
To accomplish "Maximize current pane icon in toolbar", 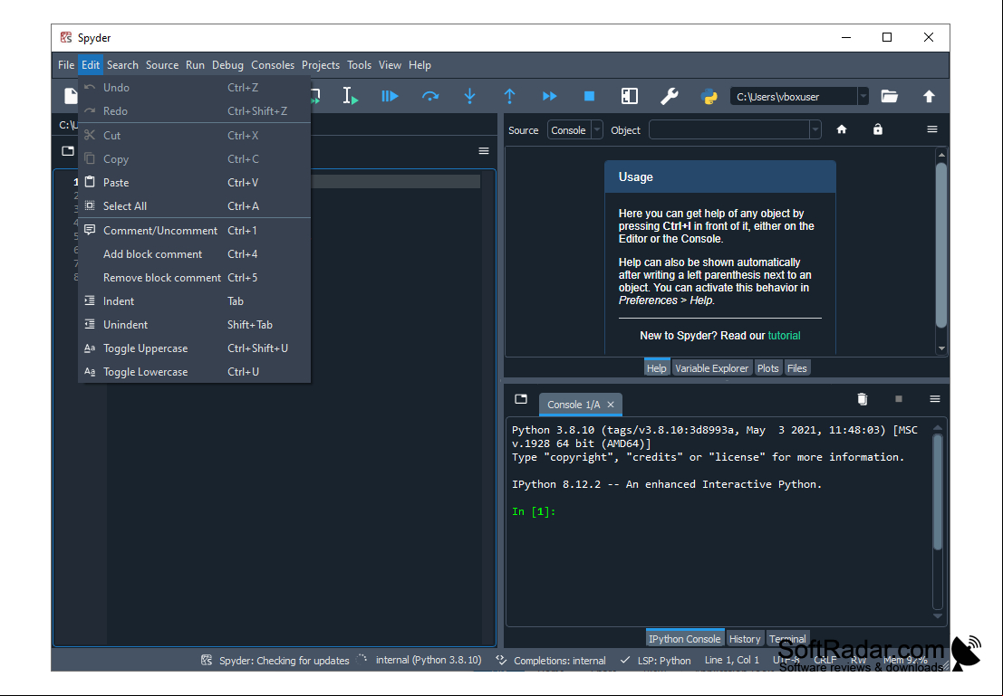I will click(x=630, y=96).
